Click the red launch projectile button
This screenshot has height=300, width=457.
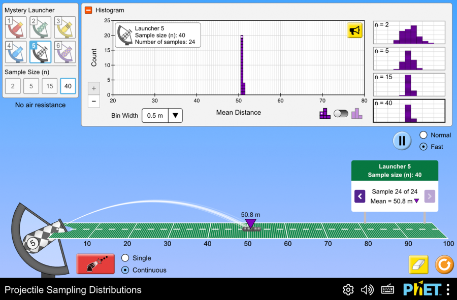(95, 264)
